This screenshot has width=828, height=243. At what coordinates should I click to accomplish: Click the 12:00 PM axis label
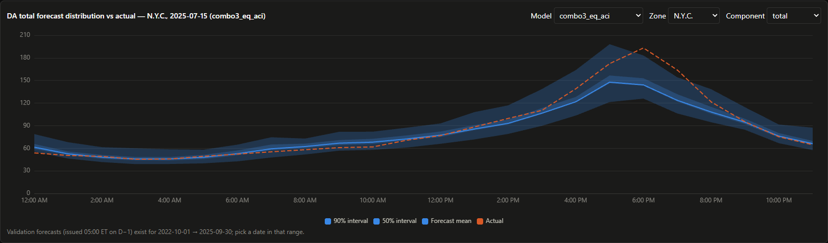click(x=440, y=201)
